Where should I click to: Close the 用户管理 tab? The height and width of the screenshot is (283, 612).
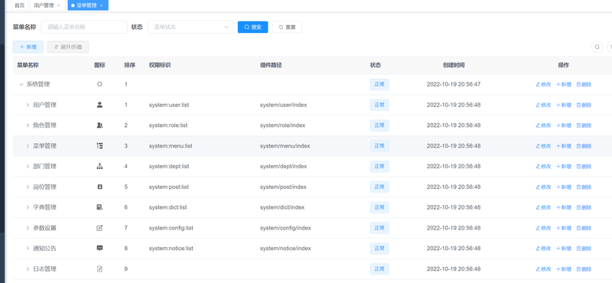(x=59, y=5)
